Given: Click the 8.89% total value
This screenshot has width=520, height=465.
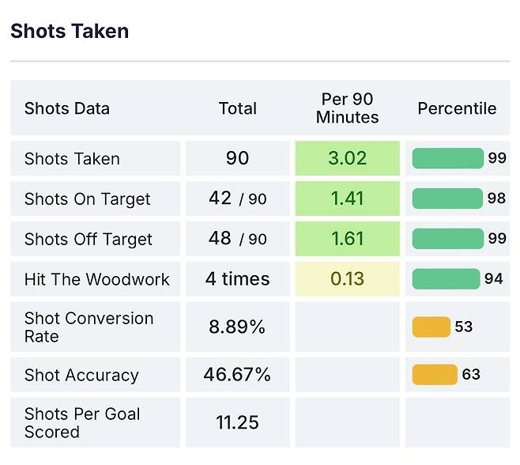Looking at the screenshot, I should coord(237,327).
